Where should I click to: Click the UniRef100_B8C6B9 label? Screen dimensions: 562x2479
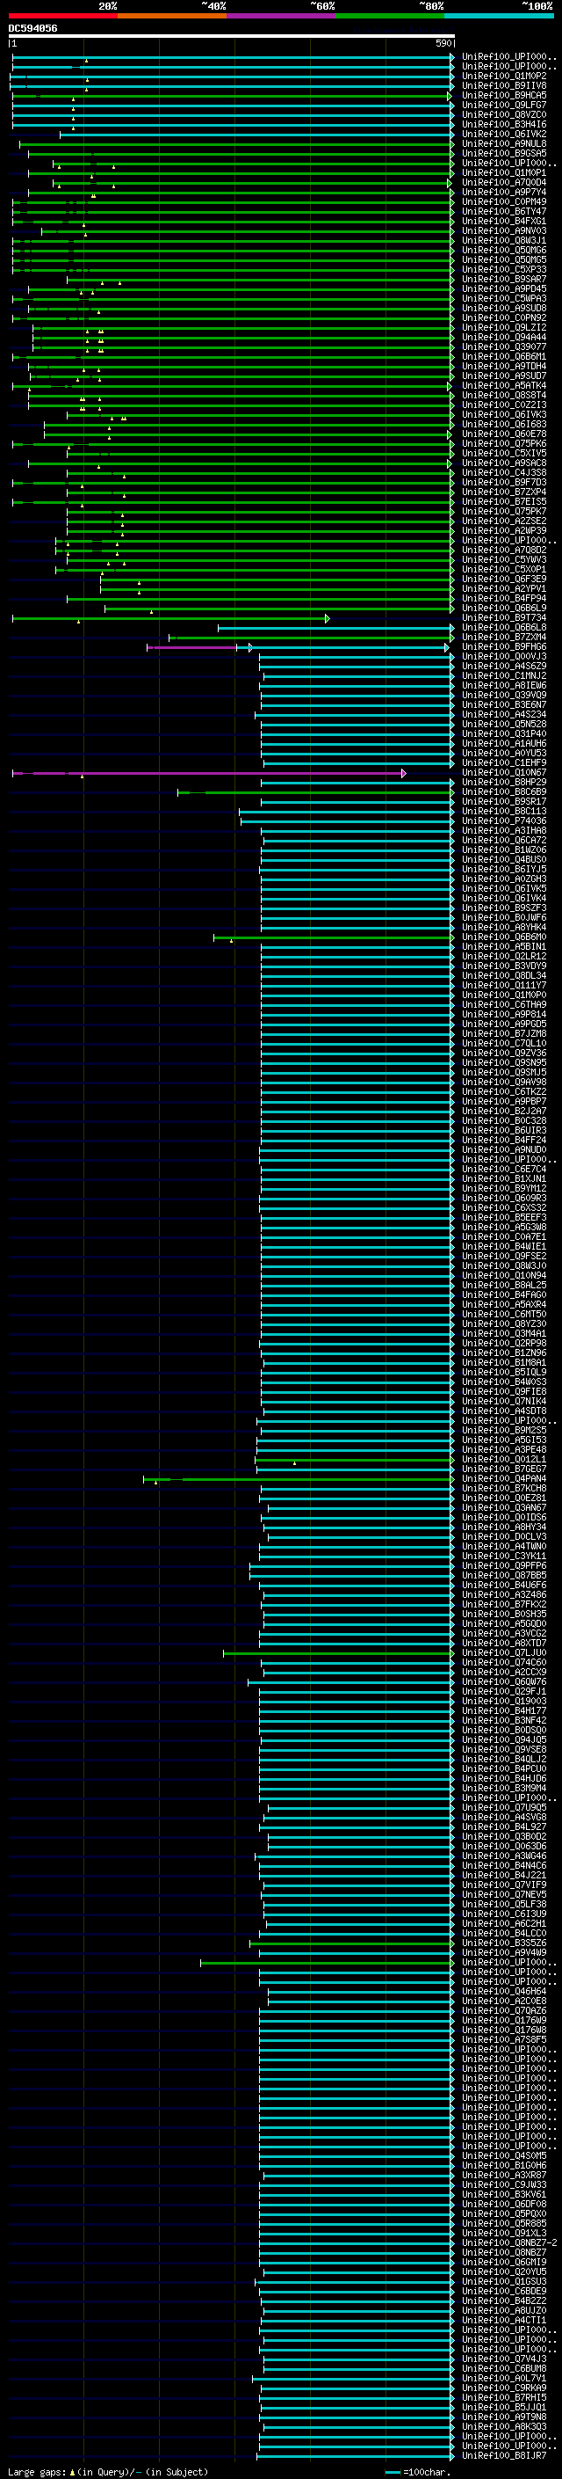pos(503,791)
